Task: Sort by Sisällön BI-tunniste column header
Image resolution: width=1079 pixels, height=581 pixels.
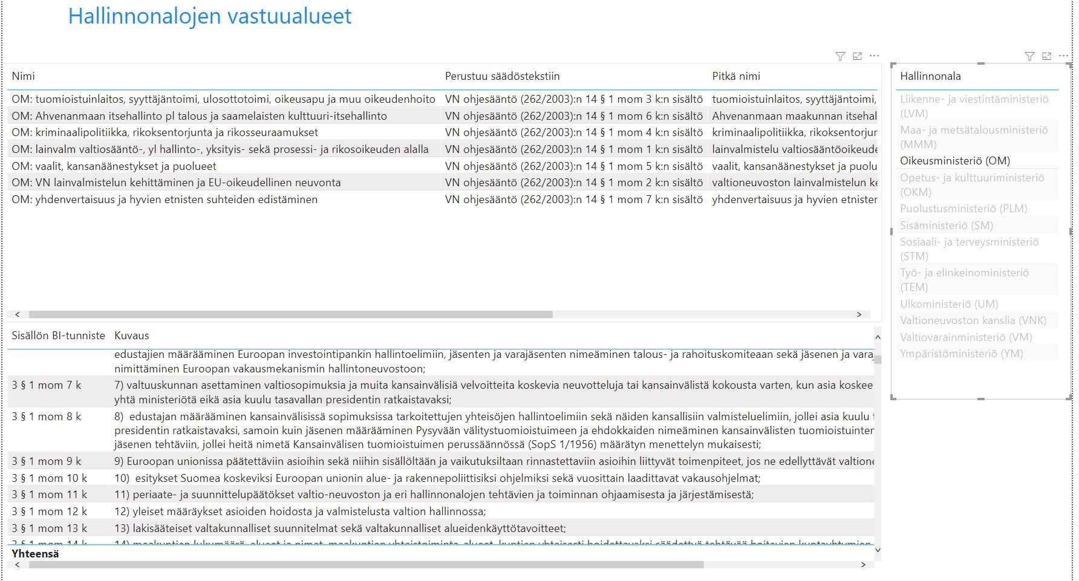Action: (x=58, y=336)
